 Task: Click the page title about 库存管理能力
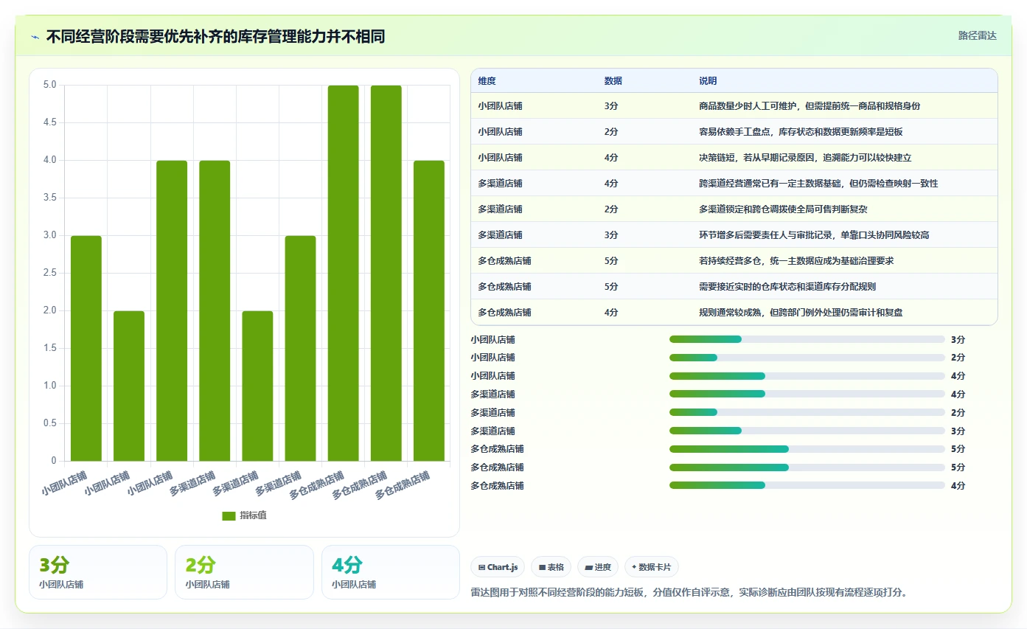point(215,36)
